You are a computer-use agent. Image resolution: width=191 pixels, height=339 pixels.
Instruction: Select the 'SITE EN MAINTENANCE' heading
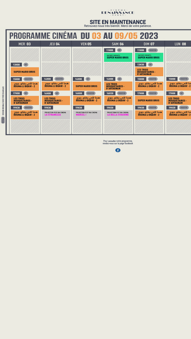(118, 22)
